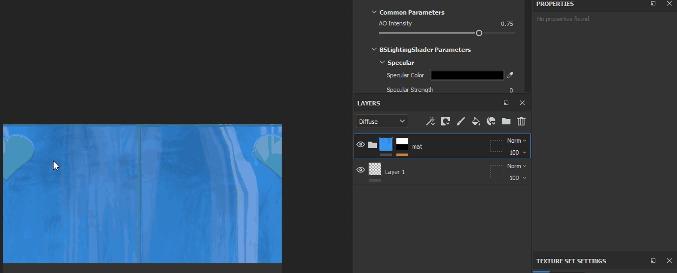This screenshot has height=273, width=677.
Task: Collapse the BSLightingShader Parameters section
Action: pyautogui.click(x=374, y=49)
